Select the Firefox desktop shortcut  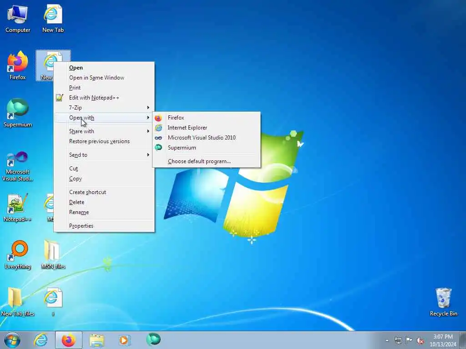click(x=18, y=65)
